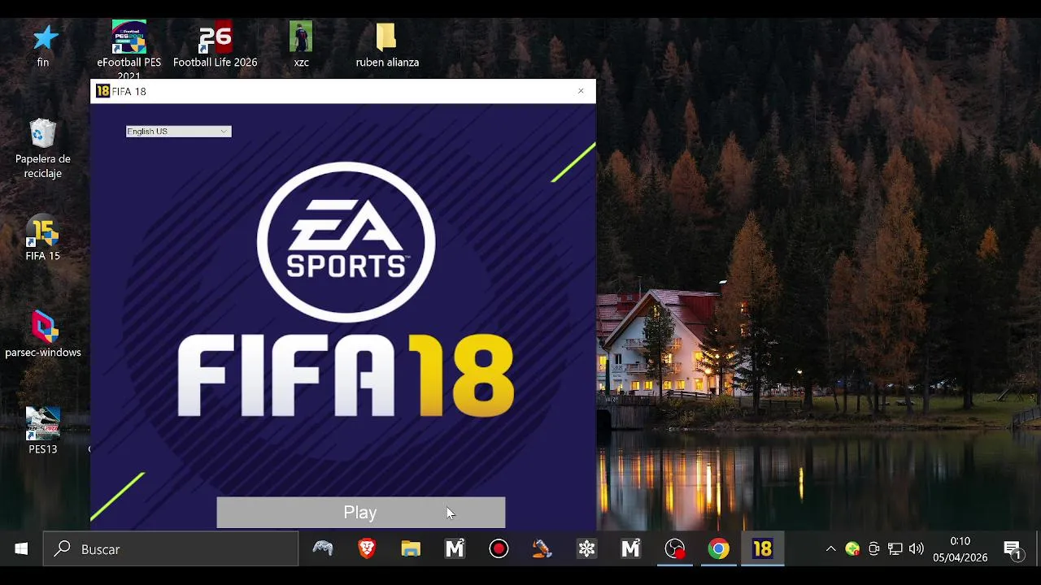Open the orange rocket app in taskbar
Screen dimensions: 1041x585
pyautogui.click(x=542, y=549)
